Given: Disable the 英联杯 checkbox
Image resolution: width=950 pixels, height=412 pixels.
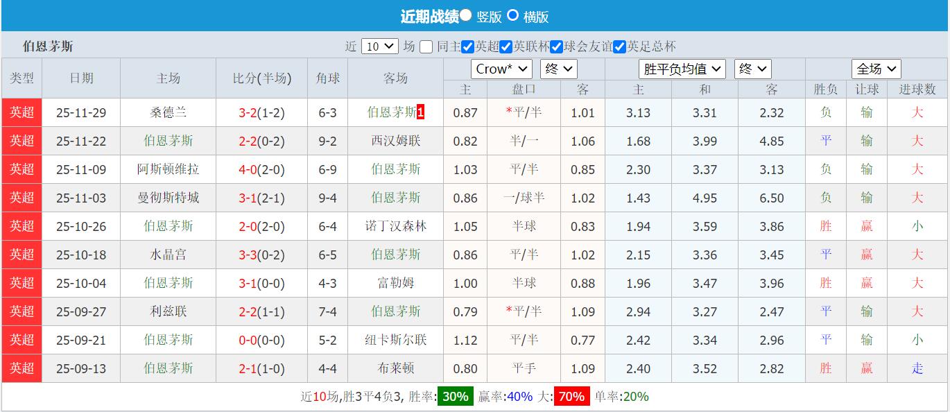Looking at the screenshot, I should (x=506, y=46).
